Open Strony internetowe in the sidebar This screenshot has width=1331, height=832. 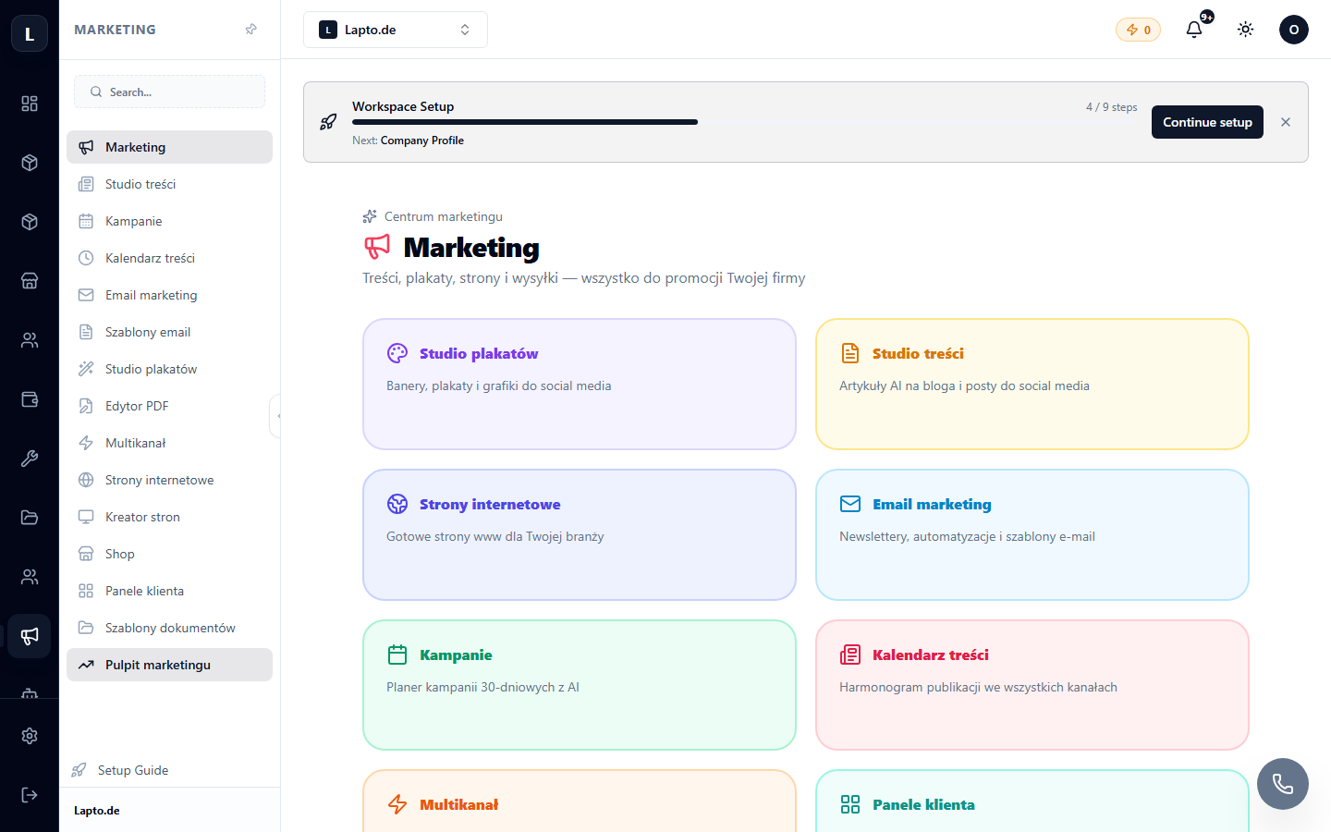pyautogui.click(x=170, y=480)
